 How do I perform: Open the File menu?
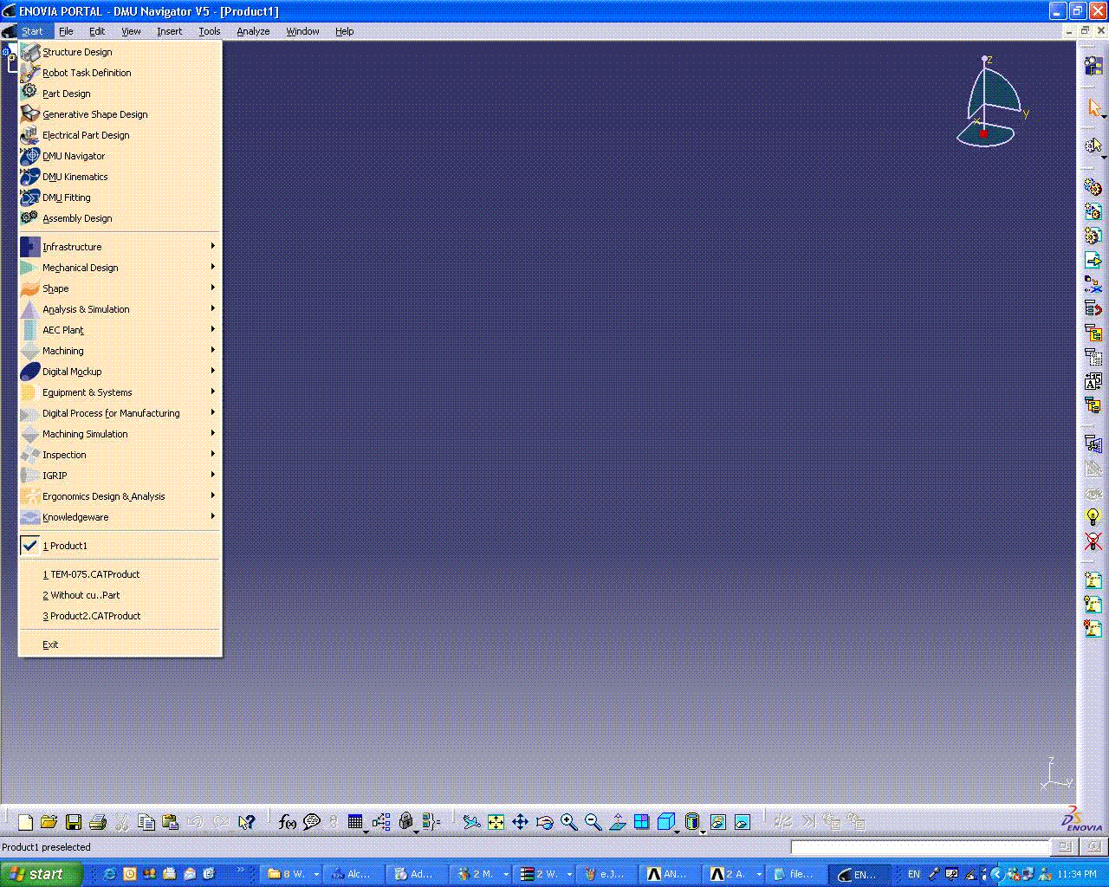point(66,31)
